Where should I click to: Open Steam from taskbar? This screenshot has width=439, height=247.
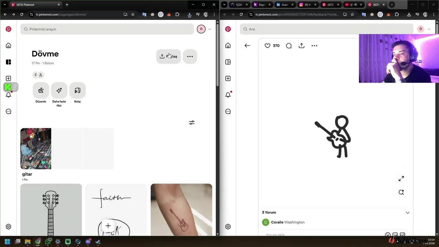tap(98, 242)
